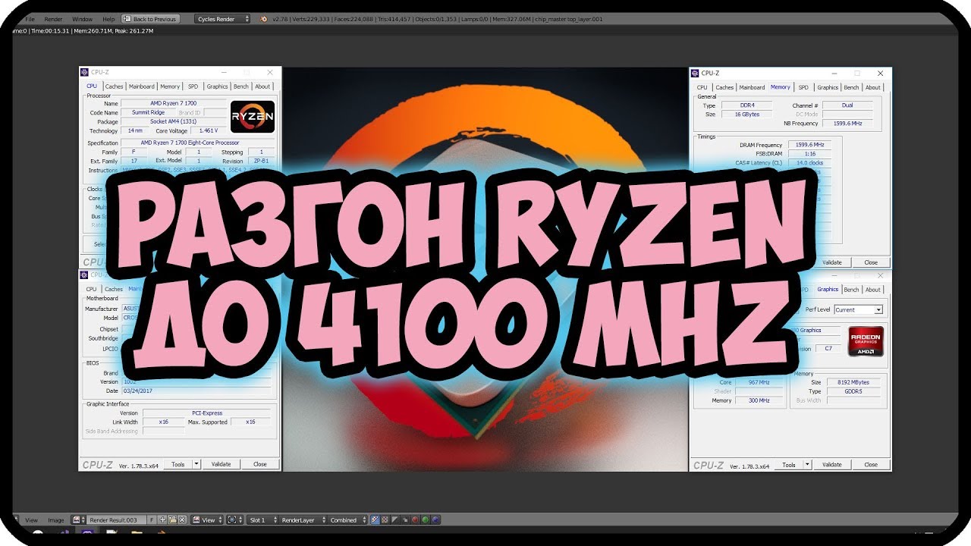
Task: Click the '16 GBytes' memory size value
Action: (x=746, y=115)
